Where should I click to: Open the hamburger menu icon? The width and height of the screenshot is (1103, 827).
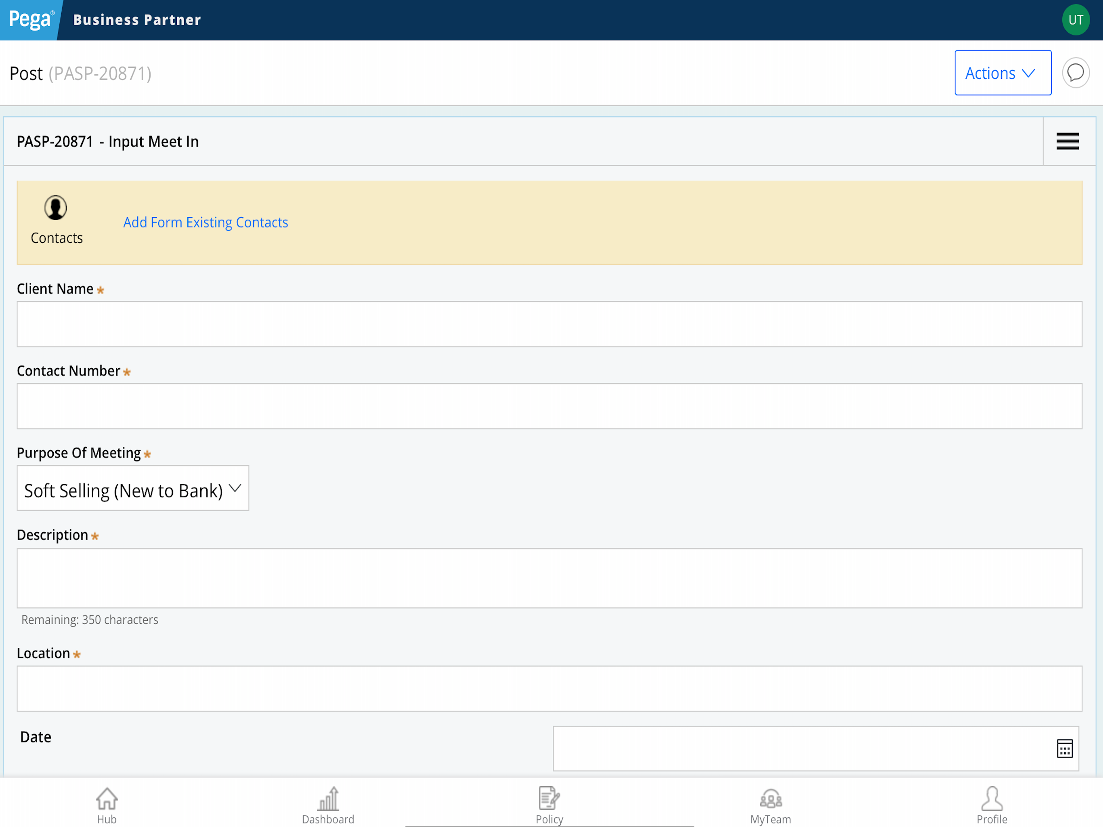tap(1067, 141)
